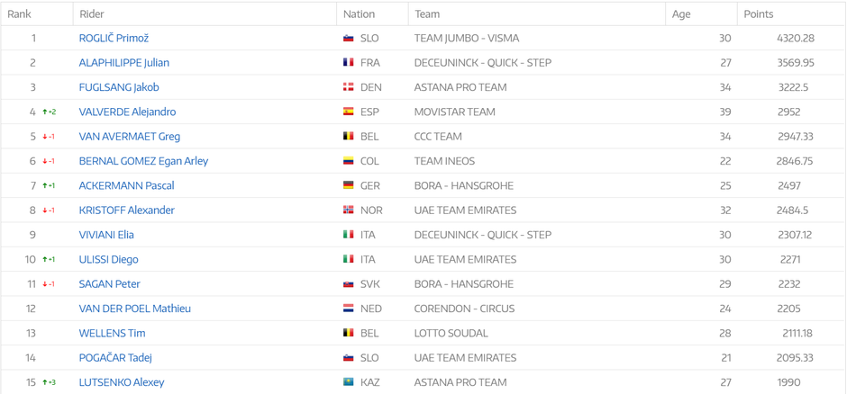Click the green up arrow beside Valverde's rank
847x394 pixels.
click(x=45, y=112)
